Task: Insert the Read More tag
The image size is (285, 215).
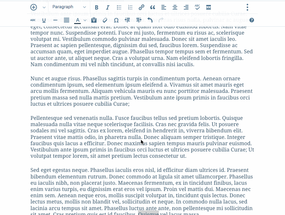Action: (209, 8)
